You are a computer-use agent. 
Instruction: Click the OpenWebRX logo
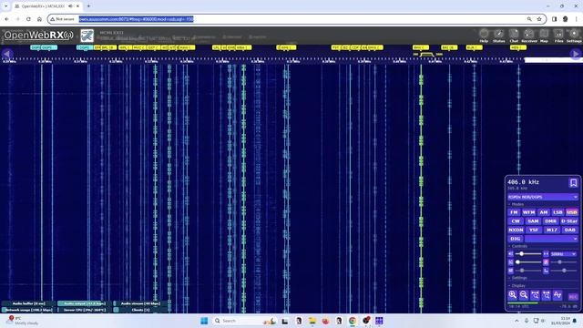(x=38, y=36)
